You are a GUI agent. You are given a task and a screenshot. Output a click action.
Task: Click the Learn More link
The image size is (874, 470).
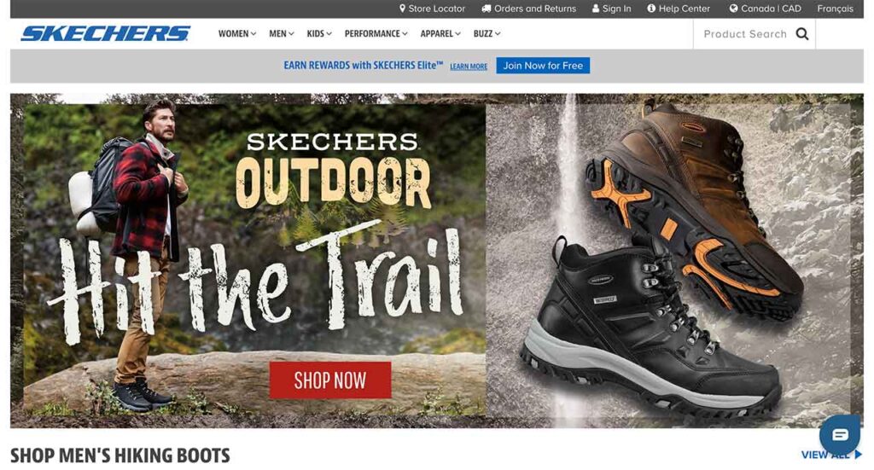pos(469,67)
